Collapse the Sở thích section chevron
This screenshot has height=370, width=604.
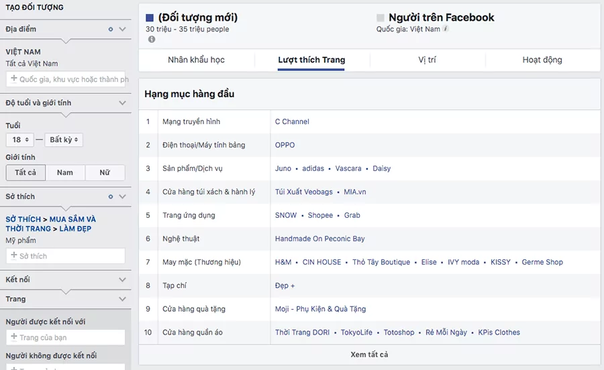[x=123, y=196]
